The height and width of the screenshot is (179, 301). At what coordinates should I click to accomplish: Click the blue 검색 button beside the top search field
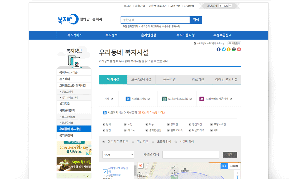196,20
